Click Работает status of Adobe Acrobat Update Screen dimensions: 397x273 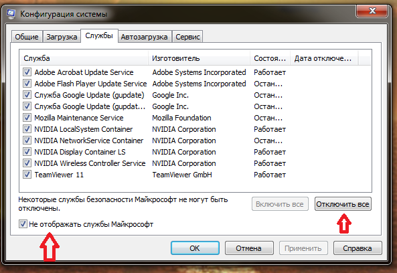click(270, 72)
